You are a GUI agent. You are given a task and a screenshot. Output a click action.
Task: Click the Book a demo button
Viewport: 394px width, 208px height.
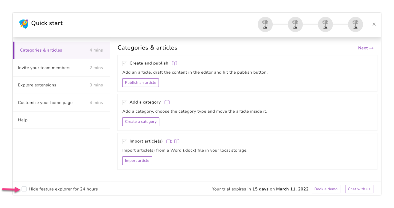click(x=326, y=189)
